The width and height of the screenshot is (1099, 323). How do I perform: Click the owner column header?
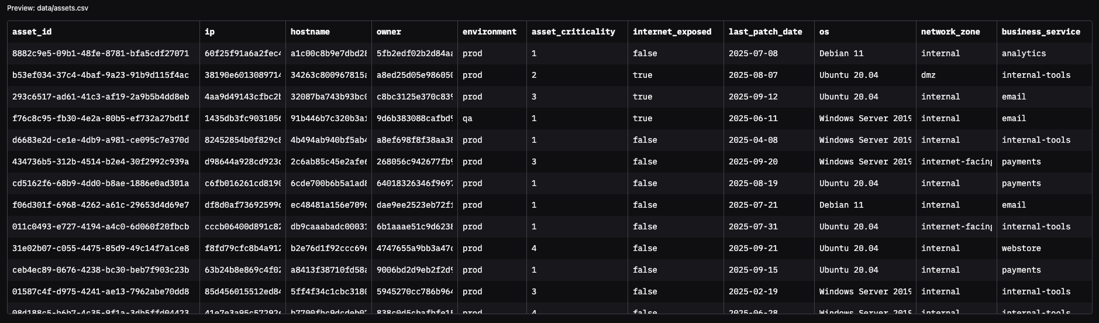[389, 32]
